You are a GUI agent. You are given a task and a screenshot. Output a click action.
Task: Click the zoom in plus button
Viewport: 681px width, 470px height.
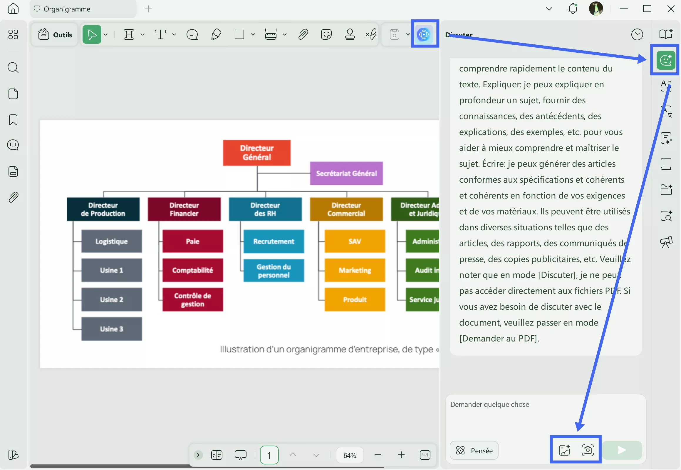coord(401,455)
